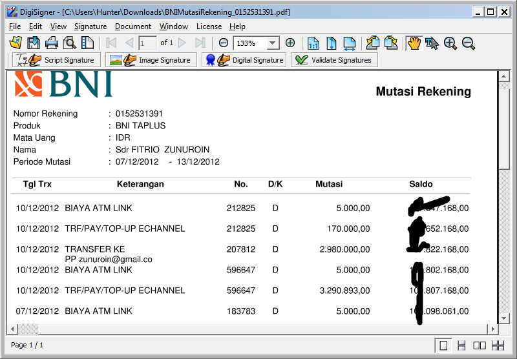Click the Mutasi Rekening heading
The width and height of the screenshot is (517, 359).
(423, 92)
